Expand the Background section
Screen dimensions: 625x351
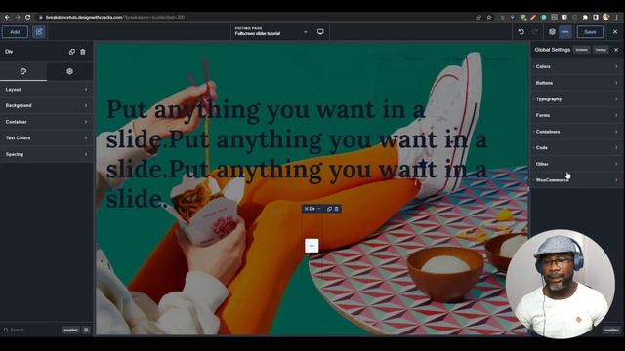click(x=47, y=105)
